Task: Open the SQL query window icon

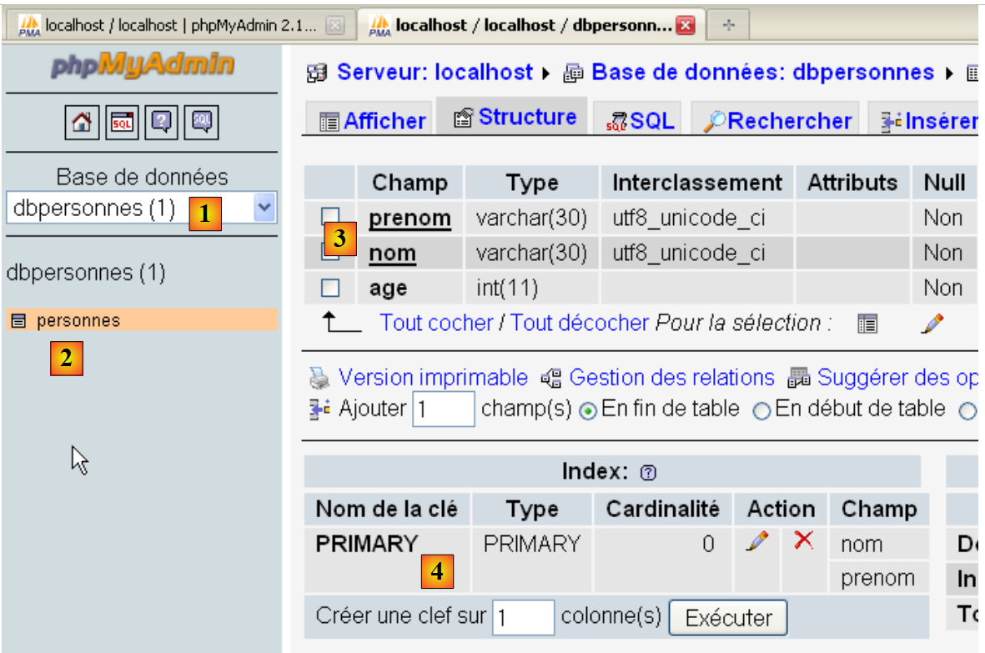Action: [122, 123]
